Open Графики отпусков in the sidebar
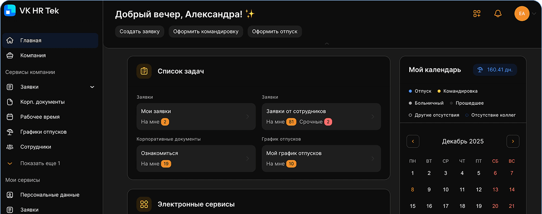The width and height of the screenshot is (542, 214). tap(50, 132)
